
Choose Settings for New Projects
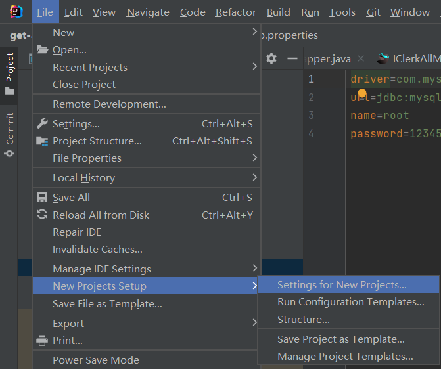[x=342, y=284]
